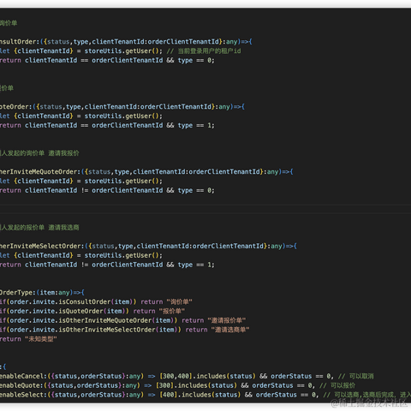Click the comment '人发起的询价单 邀请我报价'
The height and width of the screenshot is (411, 411).
pyautogui.click(x=39, y=153)
